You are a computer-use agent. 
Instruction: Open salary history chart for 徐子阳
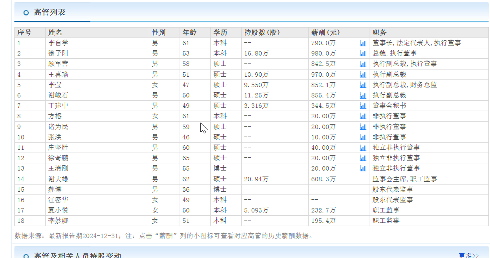pyautogui.click(x=363, y=54)
